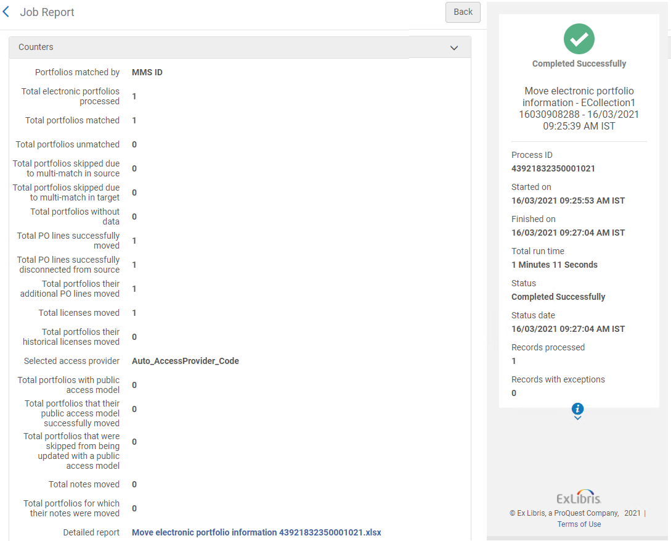
Task: Click the back arrow beside Job Report
Action: [6, 12]
